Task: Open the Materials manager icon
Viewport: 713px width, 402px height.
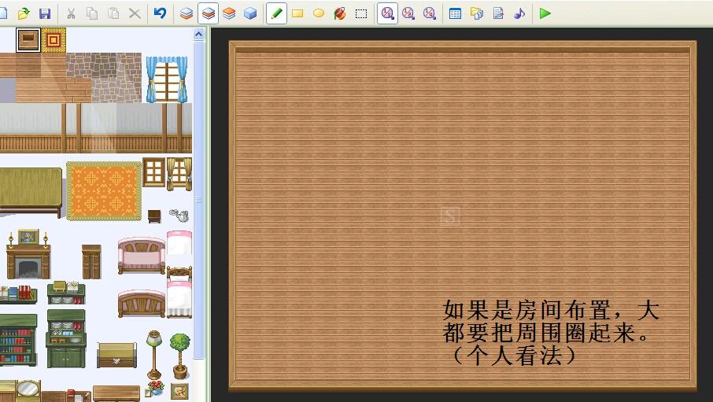Action: coord(477,13)
